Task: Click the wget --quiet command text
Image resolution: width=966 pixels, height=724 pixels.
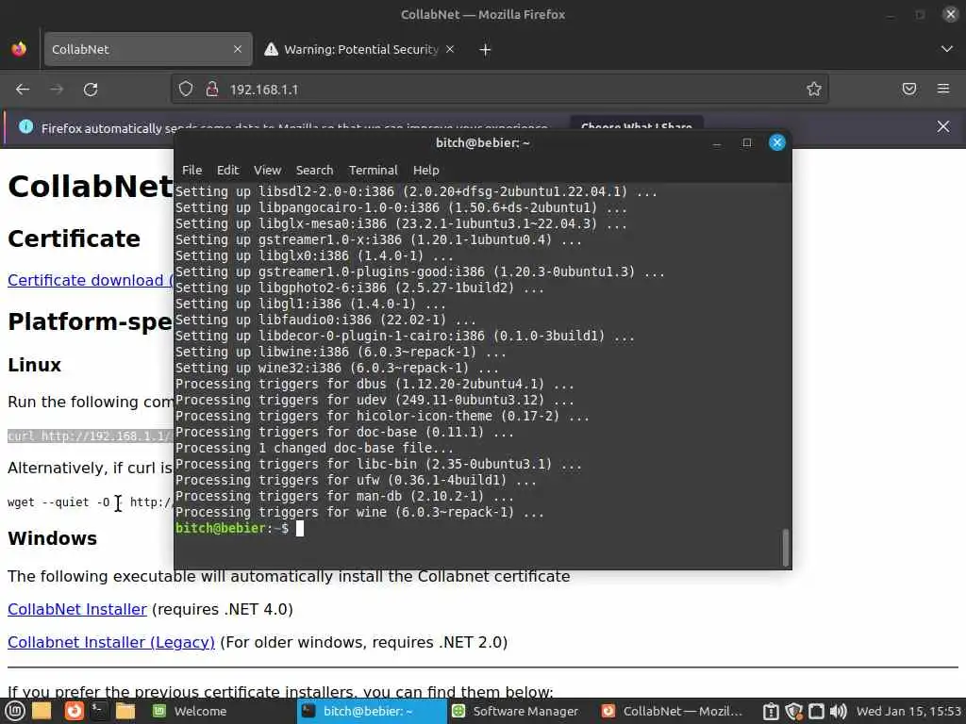Action: [91, 502]
